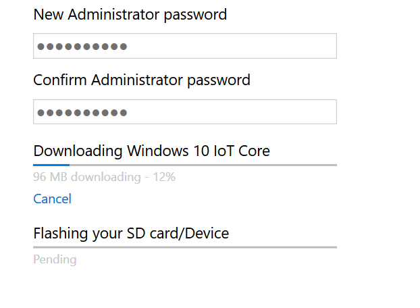
Task: Click the masked dots in the new password field
Action: tap(82, 47)
